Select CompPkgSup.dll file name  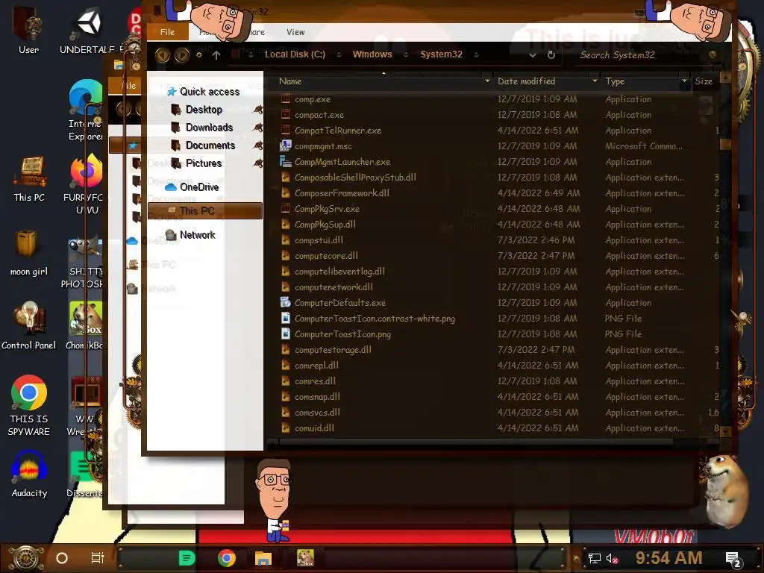point(325,224)
